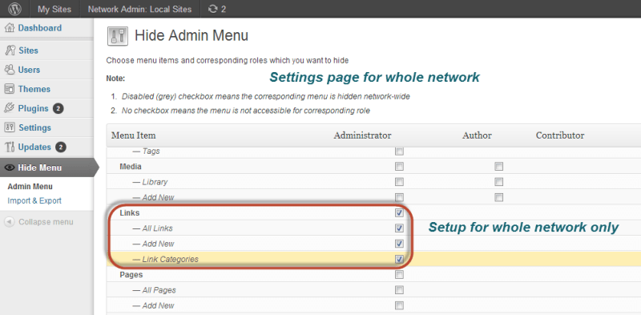This screenshot has width=641, height=315.
Task: Uncheck All Links checkbox for Administrator
Action: (399, 228)
